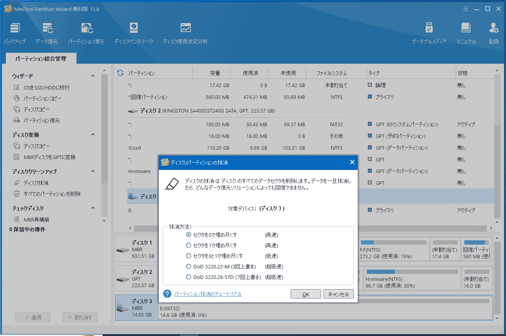Screen dimensions: 506x336
Task: Launch データ復元 data recovery
Action: pos(47,33)
